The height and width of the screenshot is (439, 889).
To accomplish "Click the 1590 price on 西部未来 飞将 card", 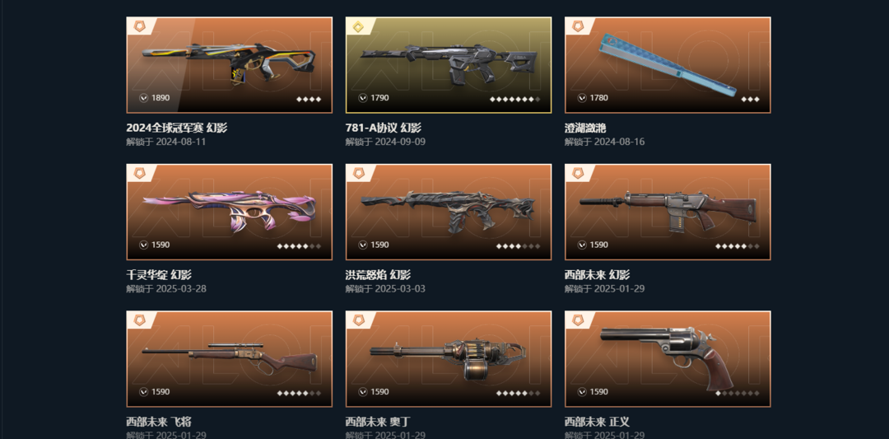I will click(161, 392).
